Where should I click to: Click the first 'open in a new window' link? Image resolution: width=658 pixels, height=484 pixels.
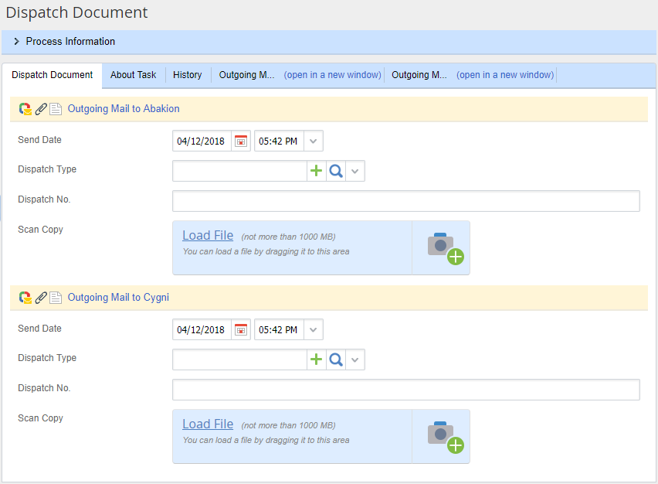point(332,75)
